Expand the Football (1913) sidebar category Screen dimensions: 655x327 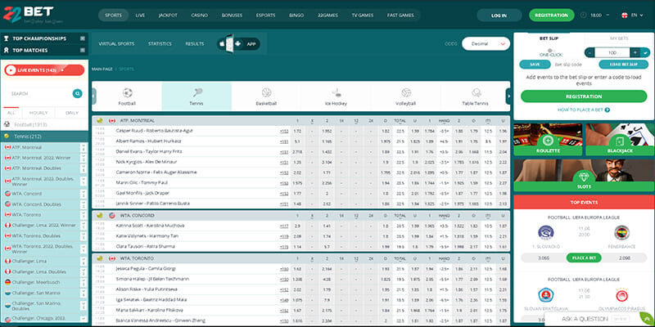44,124
